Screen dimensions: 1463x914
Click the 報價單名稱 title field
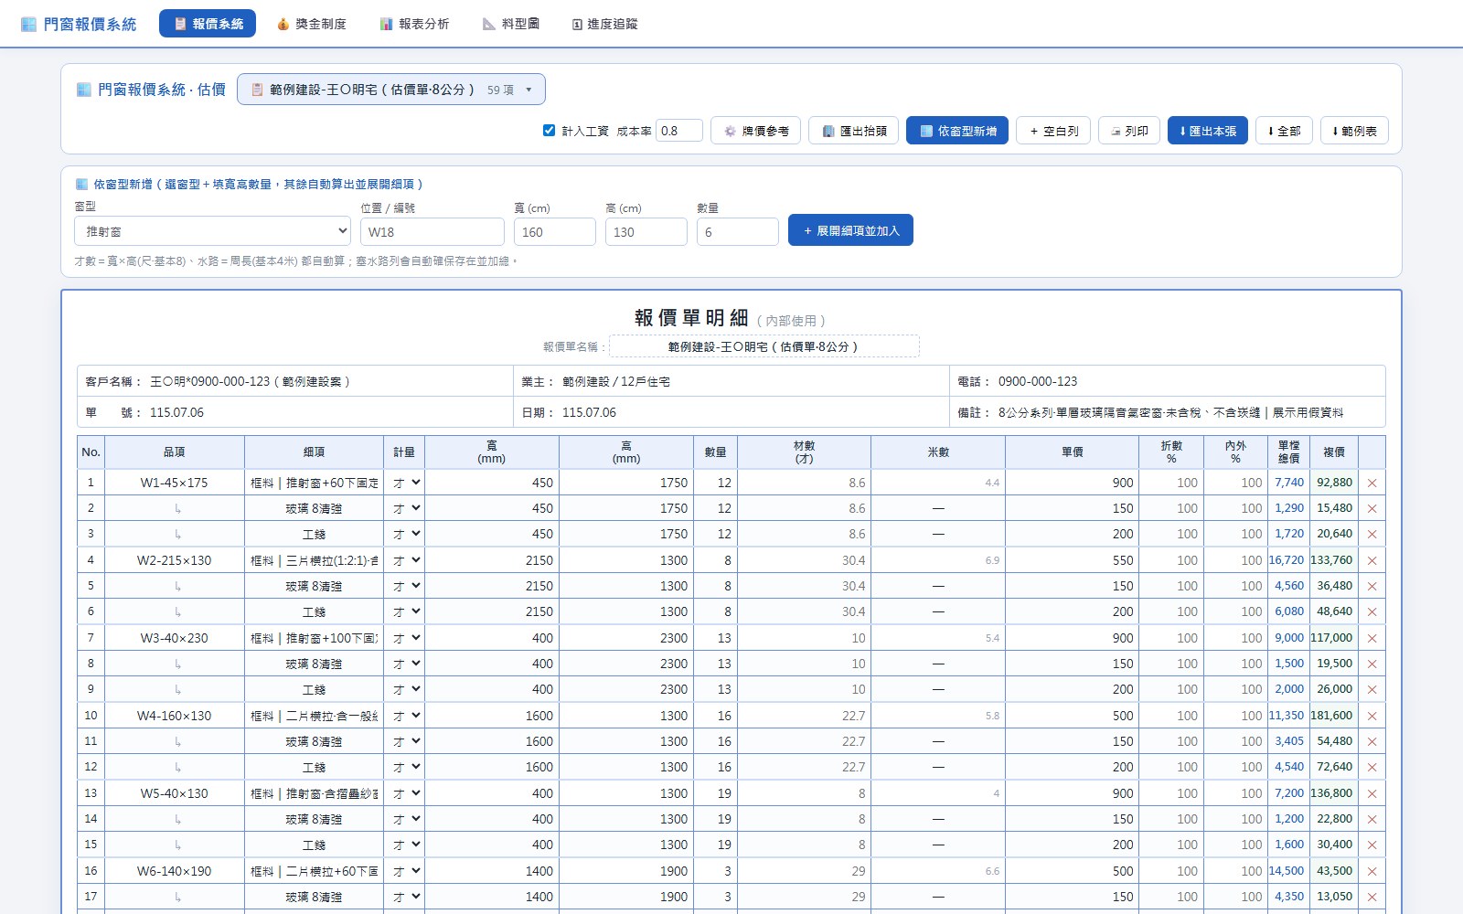point(764,346)
